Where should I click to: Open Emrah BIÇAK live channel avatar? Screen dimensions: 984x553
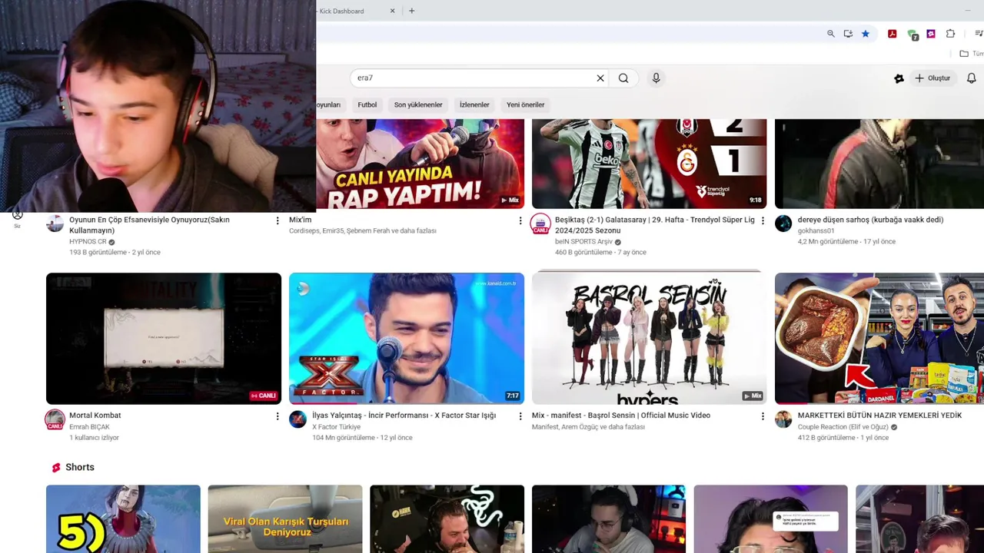point(55,420)
